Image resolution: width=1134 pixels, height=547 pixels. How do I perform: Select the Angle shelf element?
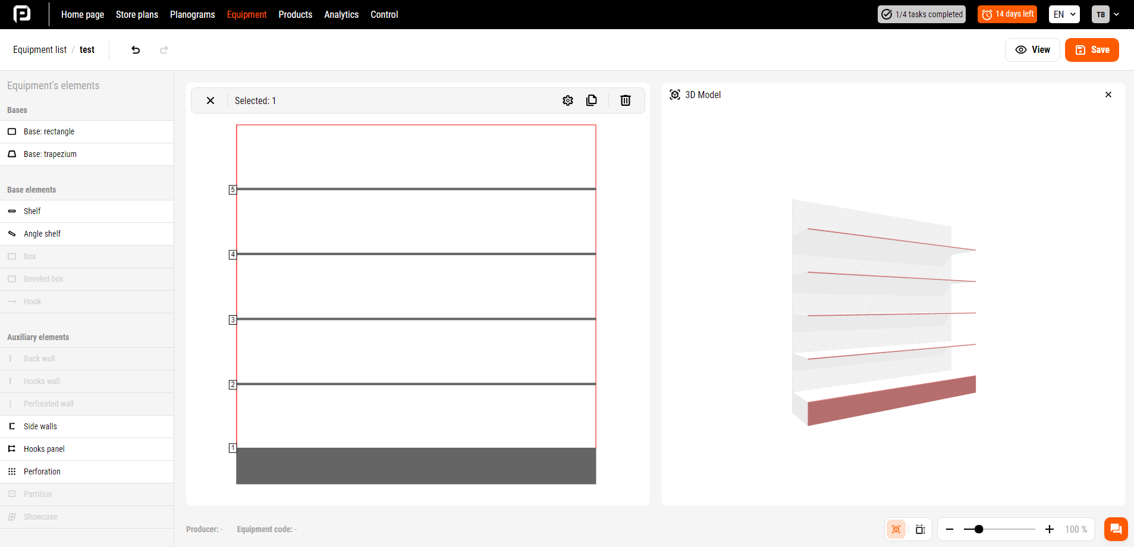click(42, 234)
